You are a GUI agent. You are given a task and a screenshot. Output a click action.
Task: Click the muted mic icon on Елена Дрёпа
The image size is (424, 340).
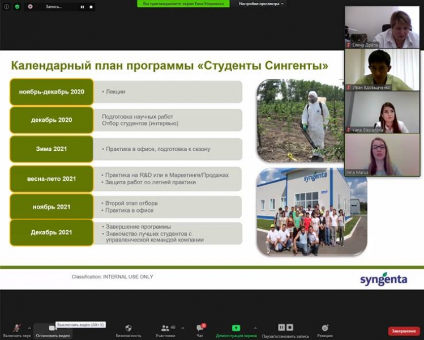coord(349,45)
